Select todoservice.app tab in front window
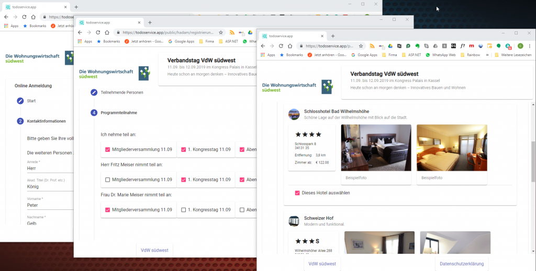This screenshot has width=536, height=271. (292, 36)
